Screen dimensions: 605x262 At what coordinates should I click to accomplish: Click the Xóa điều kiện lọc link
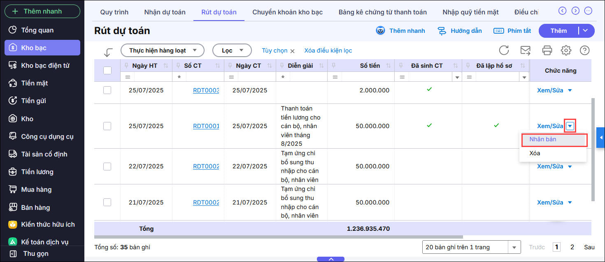[x=328, y=51]
